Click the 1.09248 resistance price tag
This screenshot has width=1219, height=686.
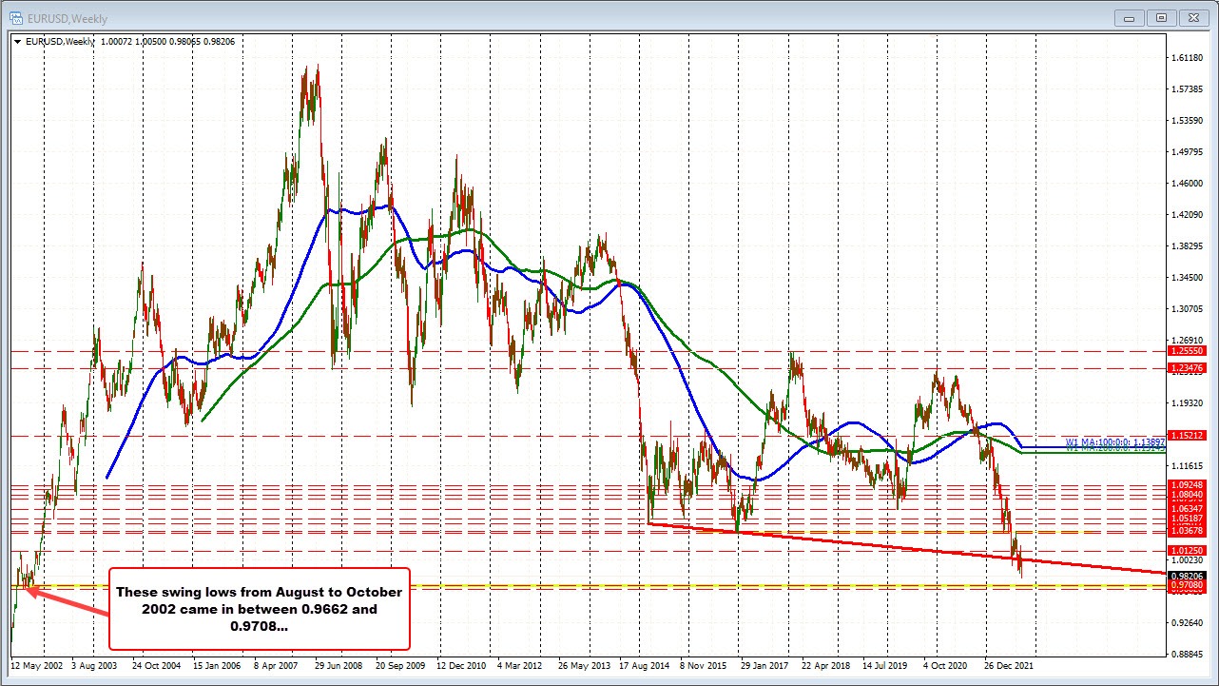pyautogui.click(x=1187, y=487)
